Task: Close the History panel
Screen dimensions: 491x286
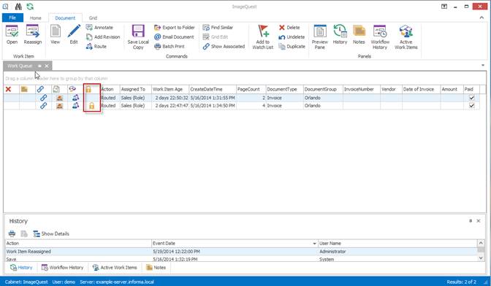Action: (479, 220)
